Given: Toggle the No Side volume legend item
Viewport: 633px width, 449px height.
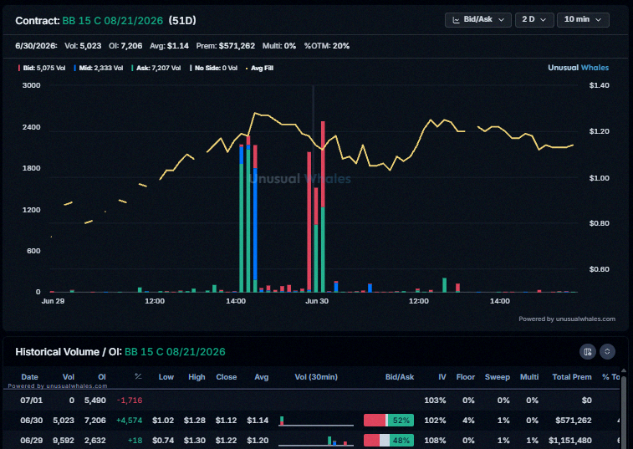Looking at the screenshot, I should click(x=214, y=69).
